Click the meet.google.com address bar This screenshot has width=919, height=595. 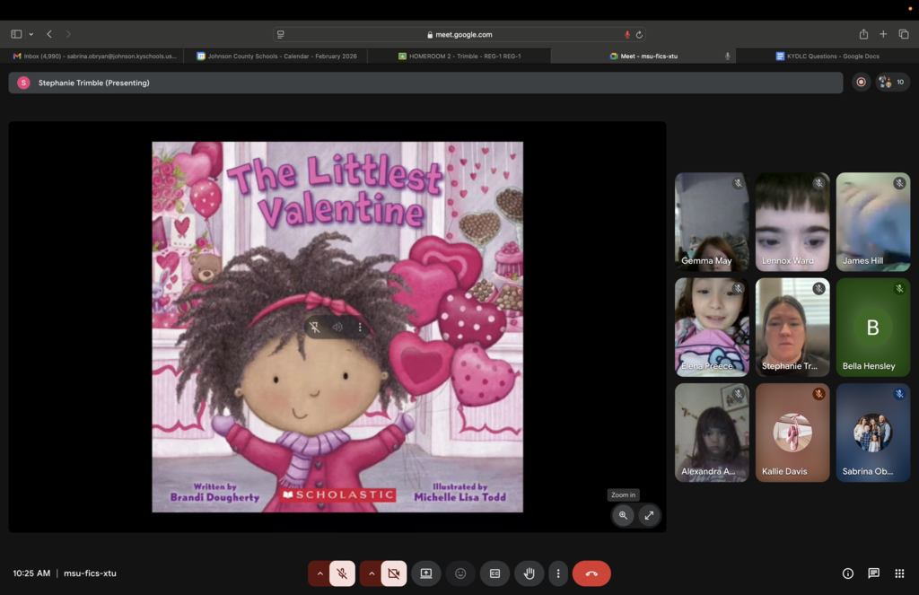459,34
